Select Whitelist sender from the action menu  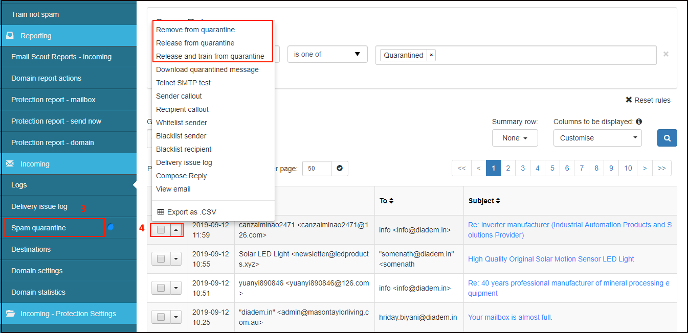coord(181,123)
